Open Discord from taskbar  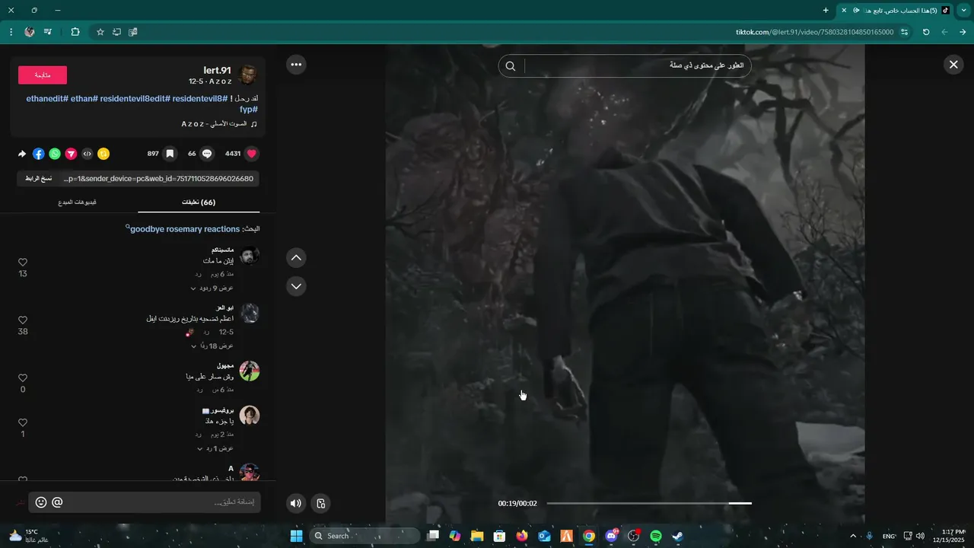611,536
